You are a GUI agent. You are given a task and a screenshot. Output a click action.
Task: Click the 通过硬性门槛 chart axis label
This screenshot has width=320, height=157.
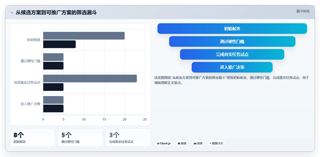click(x=30, y=61)
